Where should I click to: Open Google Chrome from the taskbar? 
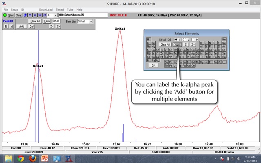(21, 159)
